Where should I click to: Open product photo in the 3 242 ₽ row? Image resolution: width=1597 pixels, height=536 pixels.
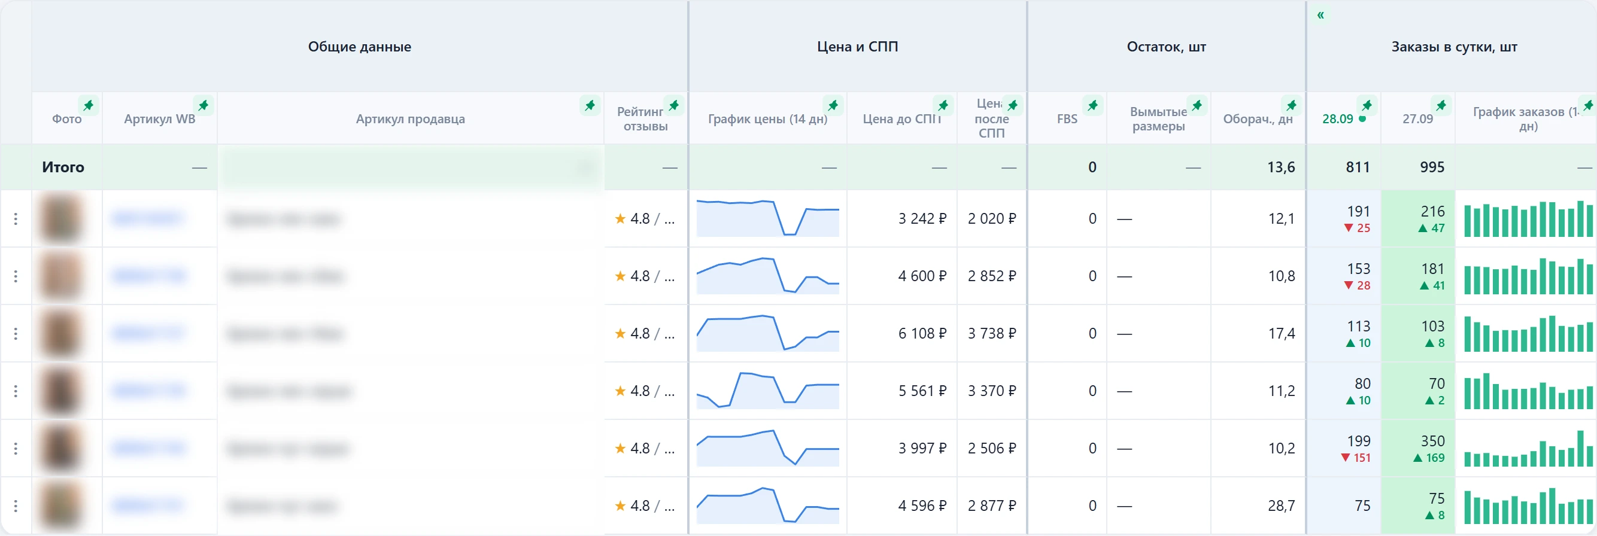pos(61,219)
